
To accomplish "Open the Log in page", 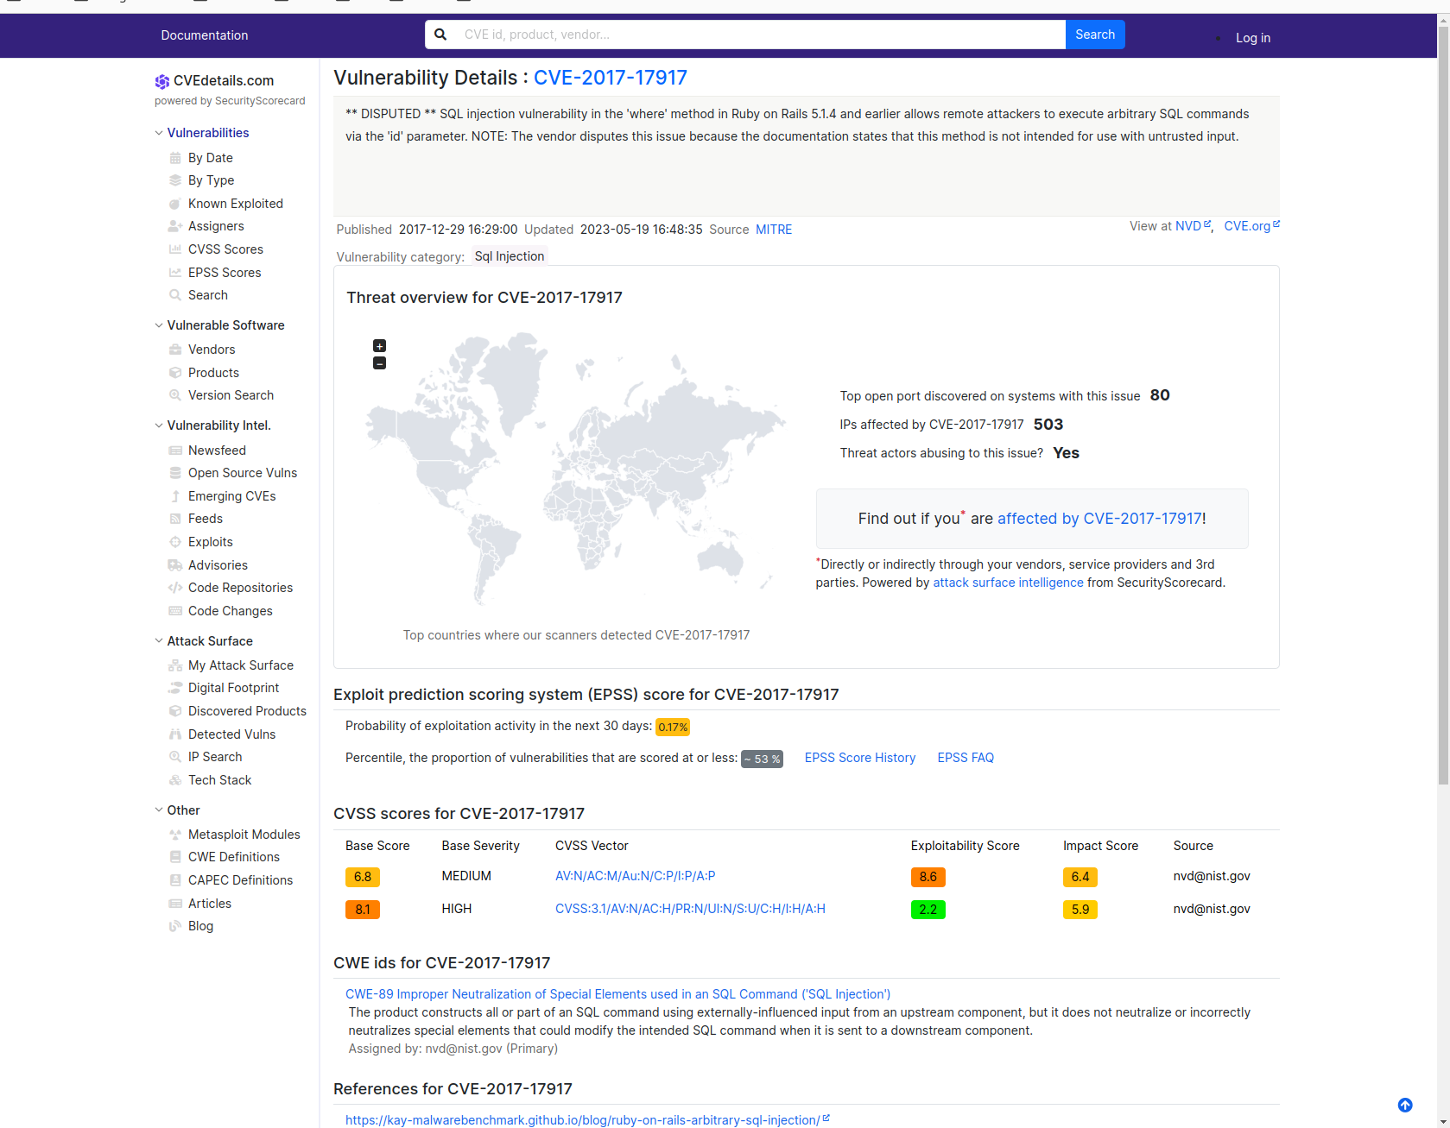I will point(1253,38).
